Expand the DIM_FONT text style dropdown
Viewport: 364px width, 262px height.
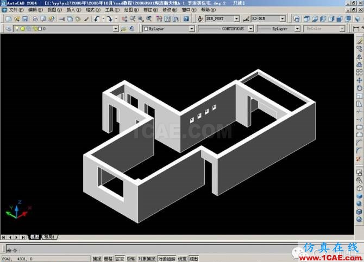tap(236, 19)
